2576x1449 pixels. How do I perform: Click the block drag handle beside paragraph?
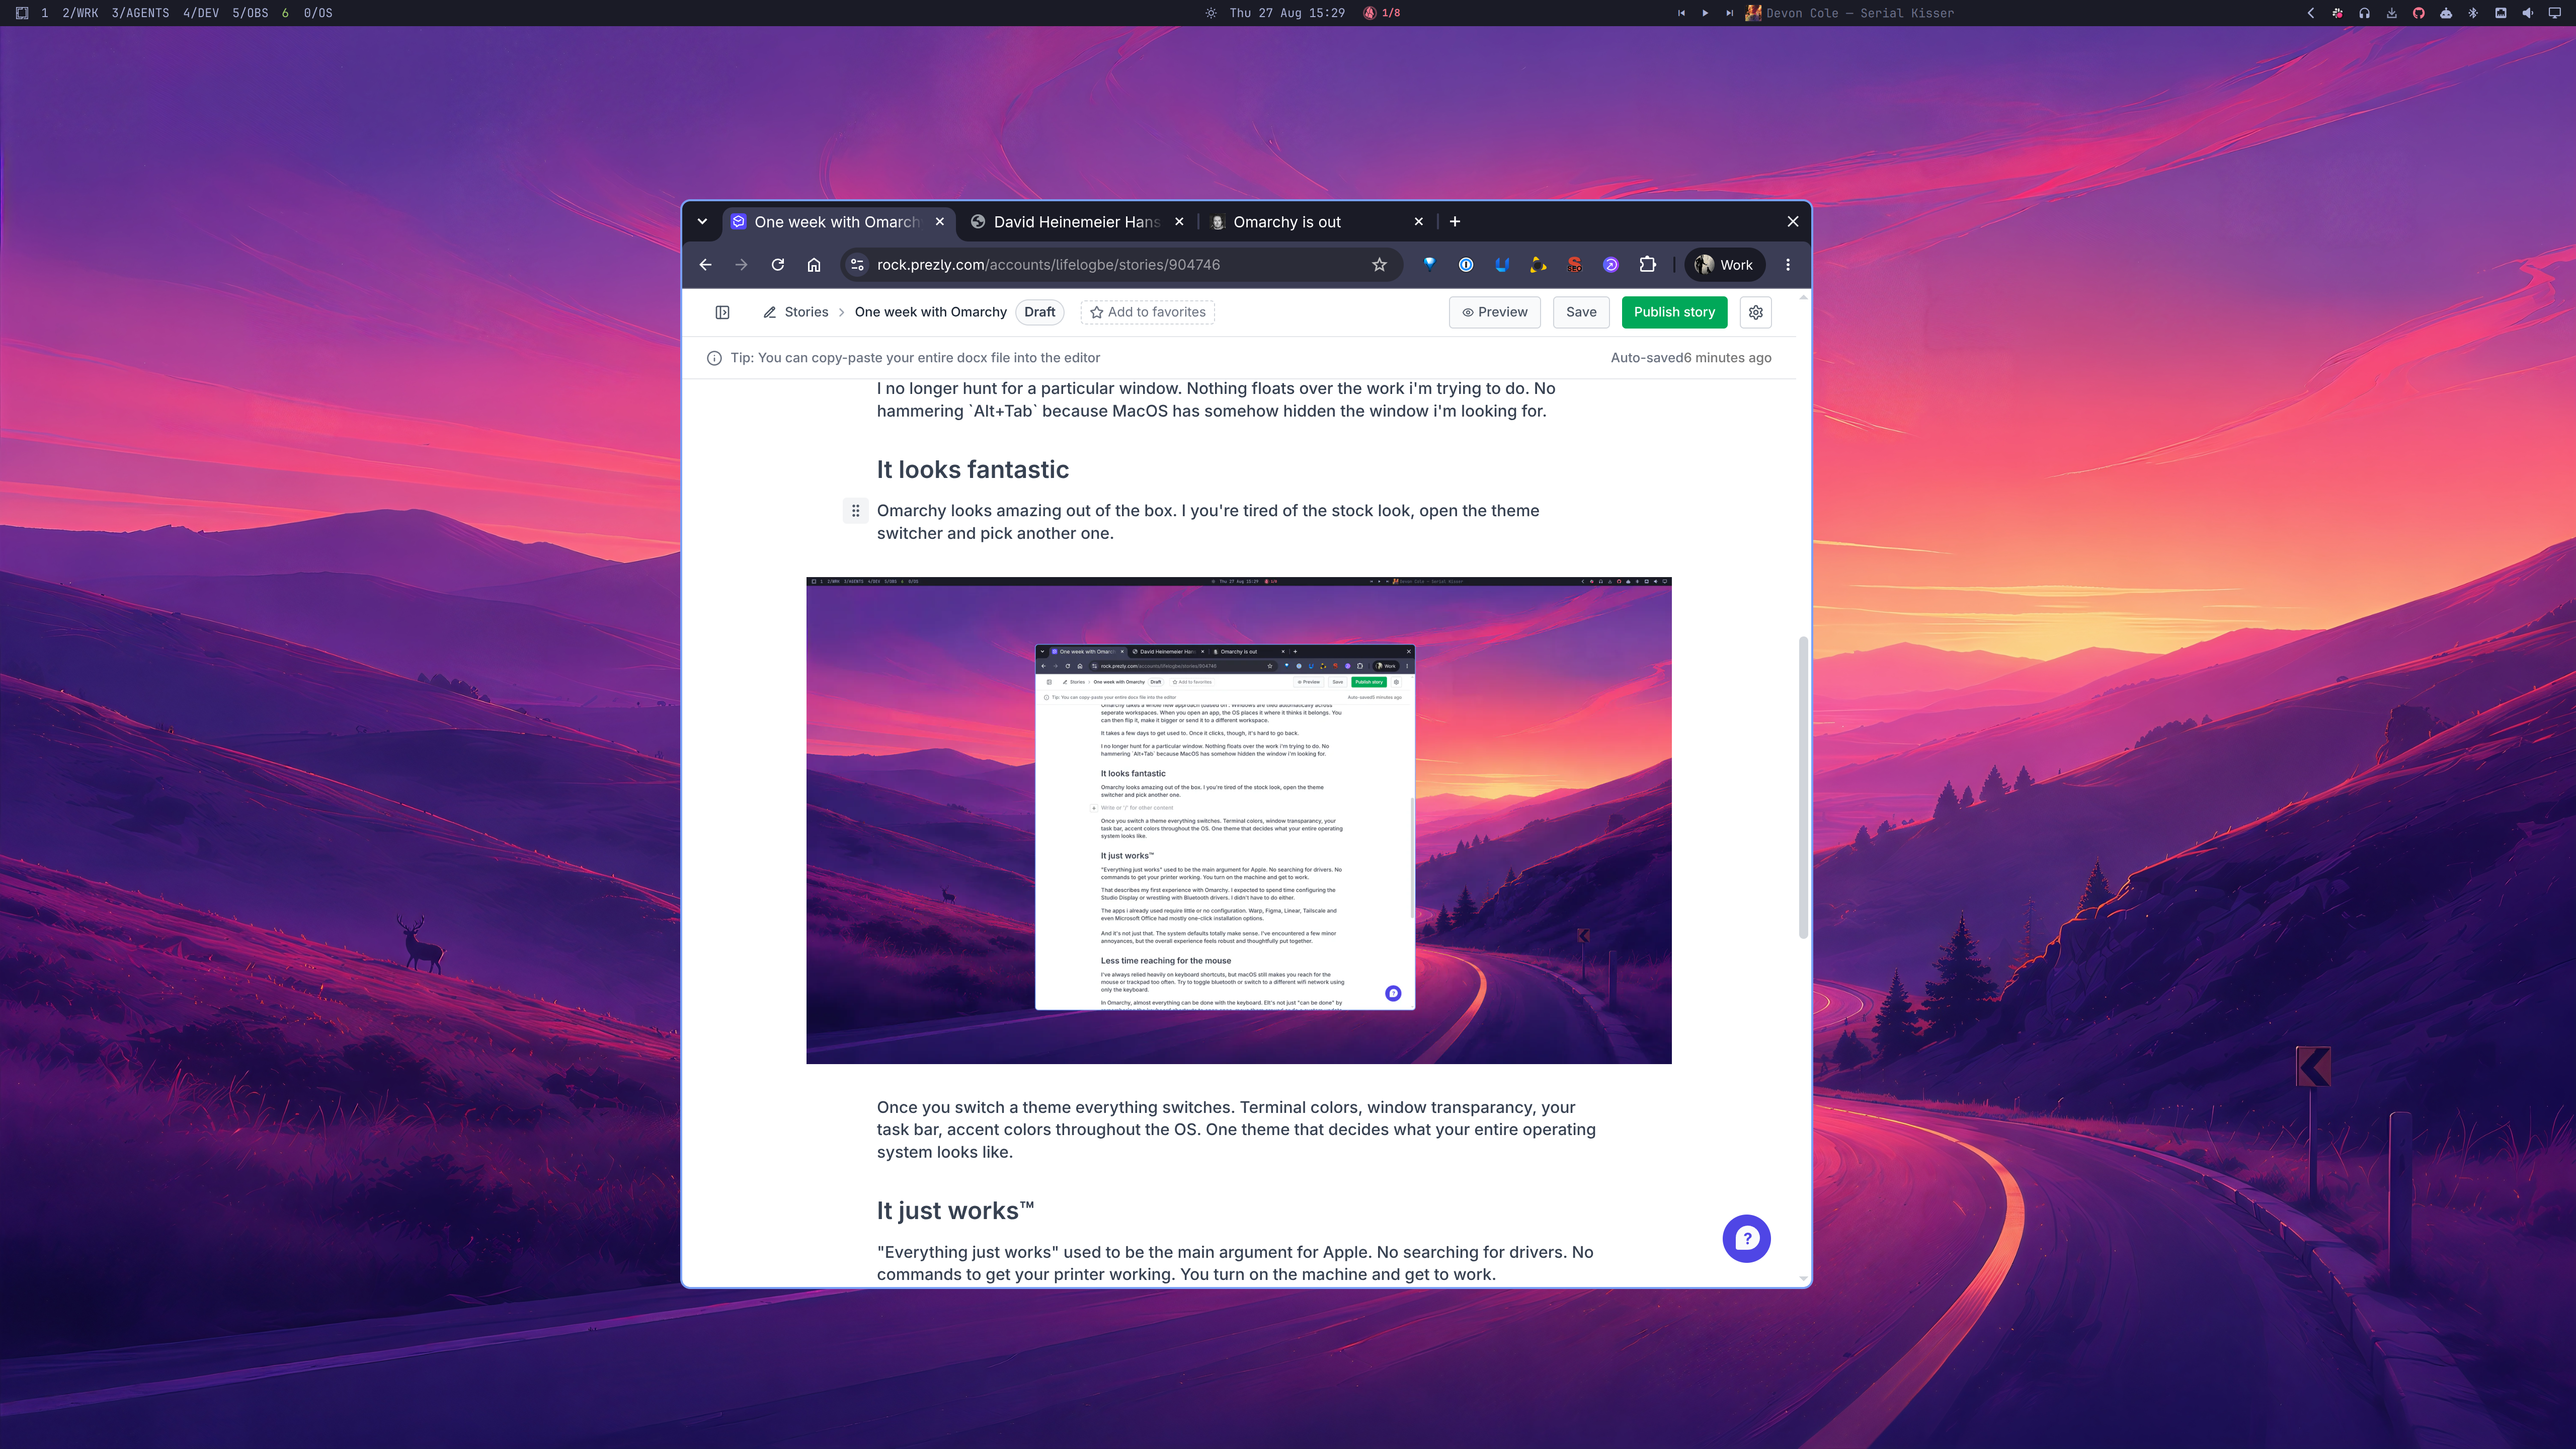pyautogui.click(x=855, y=511)
